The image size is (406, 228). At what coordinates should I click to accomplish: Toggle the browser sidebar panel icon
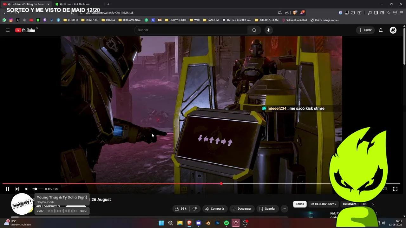tap(376, 13)
